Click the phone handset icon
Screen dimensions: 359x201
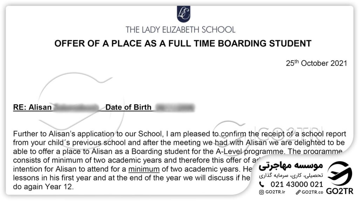(x=262, y=184)
